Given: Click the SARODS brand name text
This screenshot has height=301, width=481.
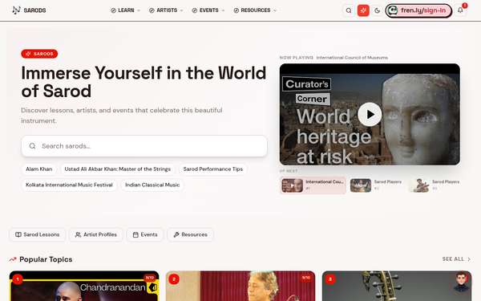Looking at the screenshot, I should [34, 10].
